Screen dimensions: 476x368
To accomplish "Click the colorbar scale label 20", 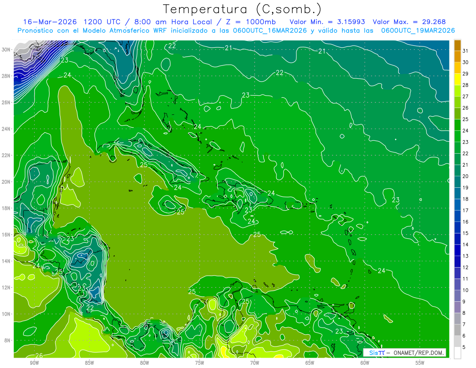I will 466,176.
